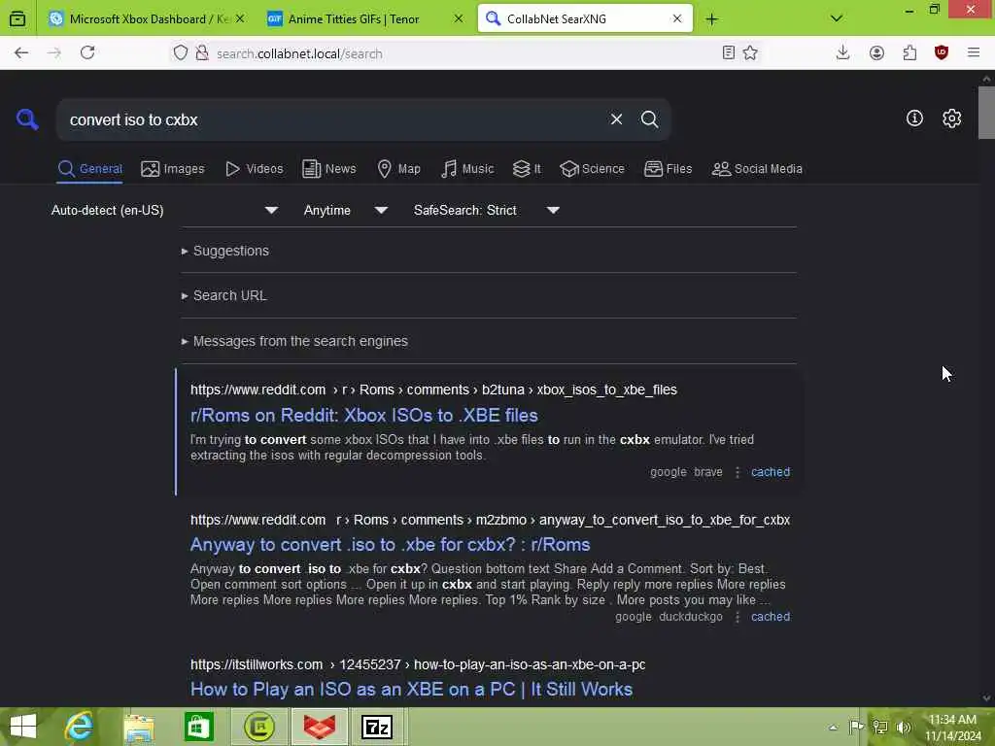Select the Map search category
The height and width of the screenshot is (746, 995).
[399, 169]
